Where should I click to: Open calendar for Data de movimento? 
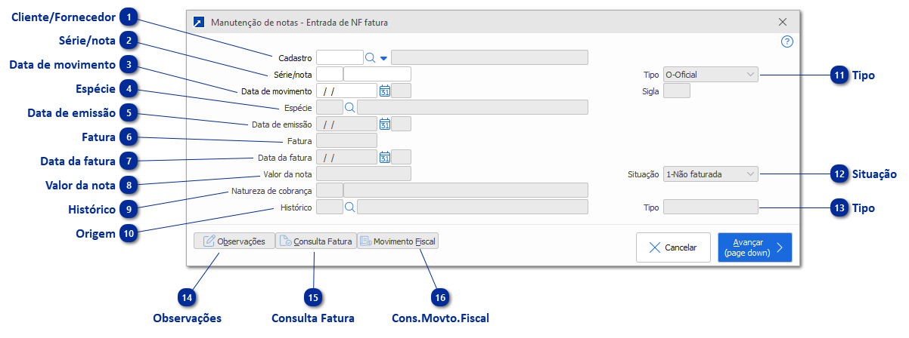point(384,91)
